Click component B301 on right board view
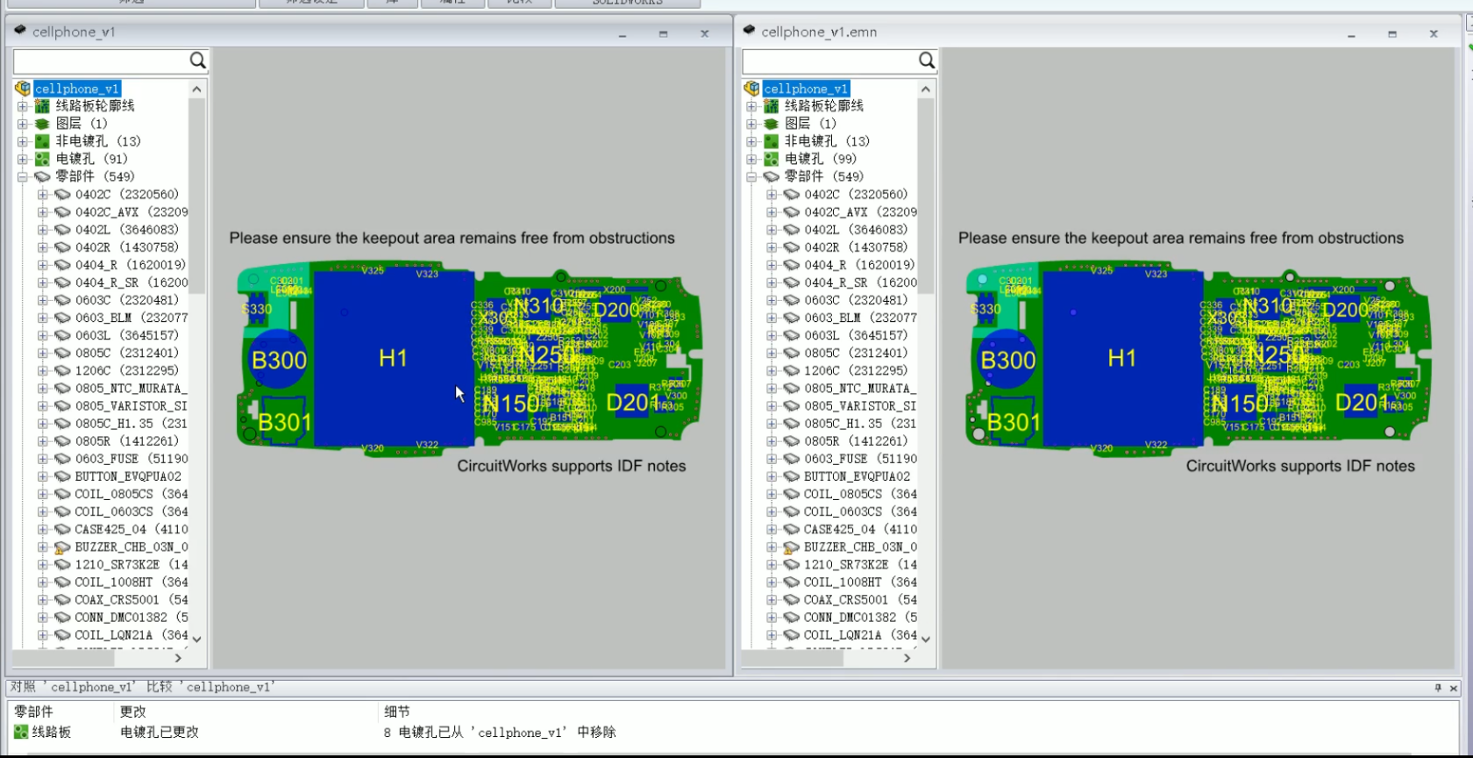1473x758 pixels. coord(1014,423)
